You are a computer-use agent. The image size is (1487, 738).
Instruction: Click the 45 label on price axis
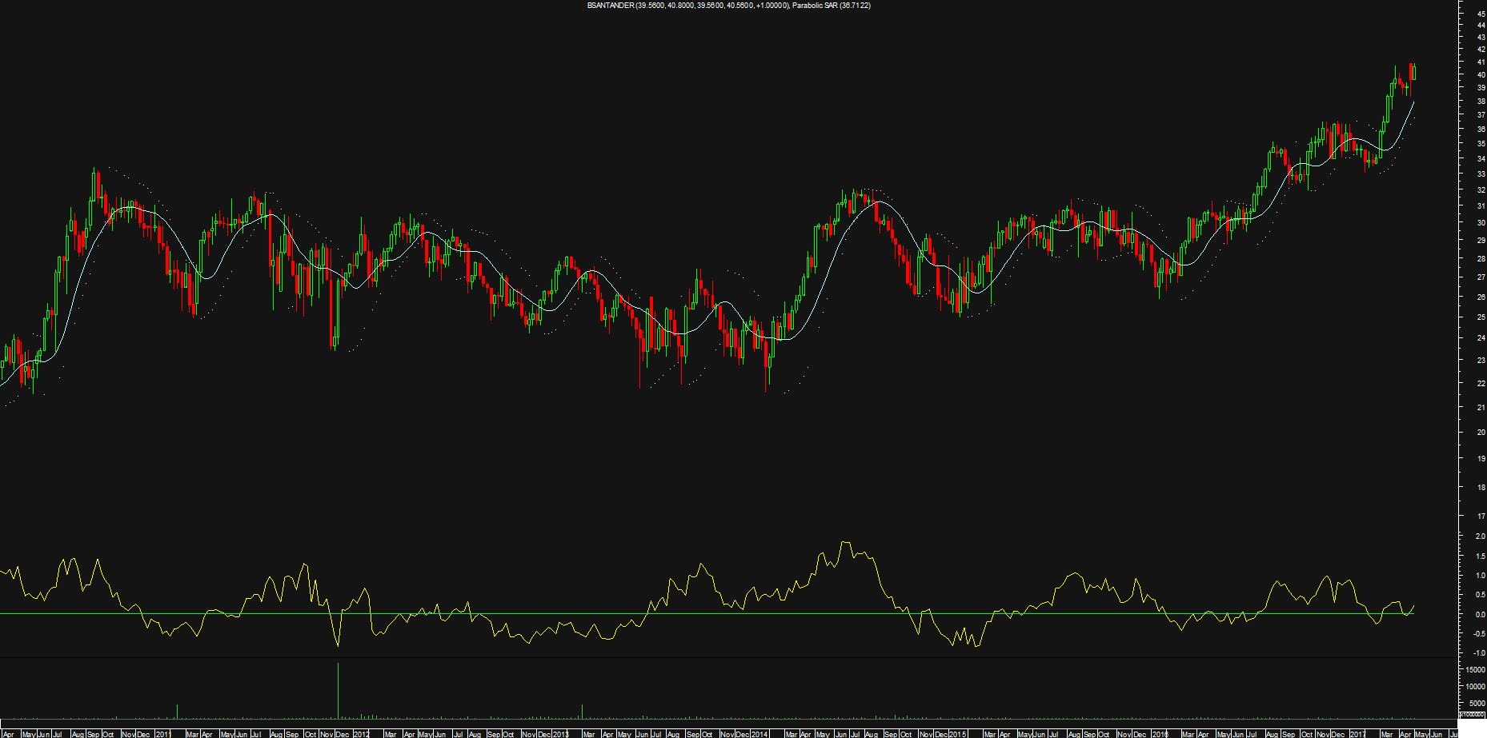click(x=1481, y=14)
